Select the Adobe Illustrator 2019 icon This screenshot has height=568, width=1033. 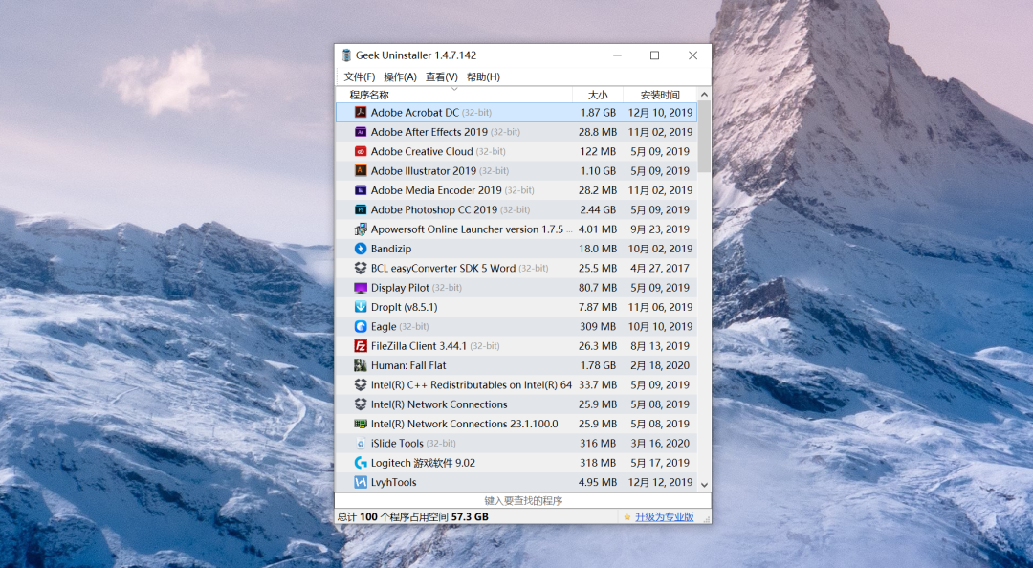[361, 171]
